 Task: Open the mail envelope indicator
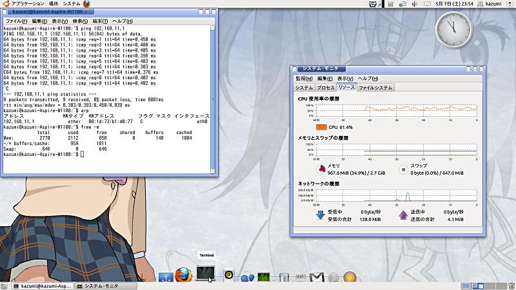[427, 4]
